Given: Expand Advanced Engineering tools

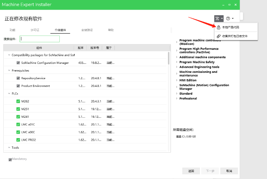Looking at the screenshot, I should (x=177, y=67).
